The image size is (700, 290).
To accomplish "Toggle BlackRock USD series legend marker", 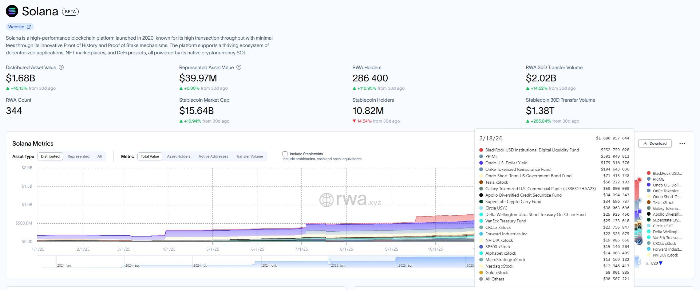I will coord(649,173).
